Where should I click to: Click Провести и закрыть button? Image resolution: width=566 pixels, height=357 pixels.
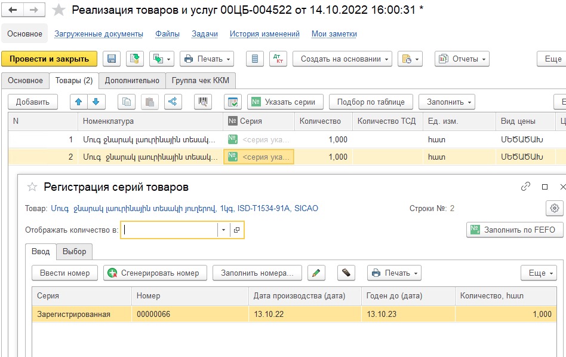click(49, 59)
